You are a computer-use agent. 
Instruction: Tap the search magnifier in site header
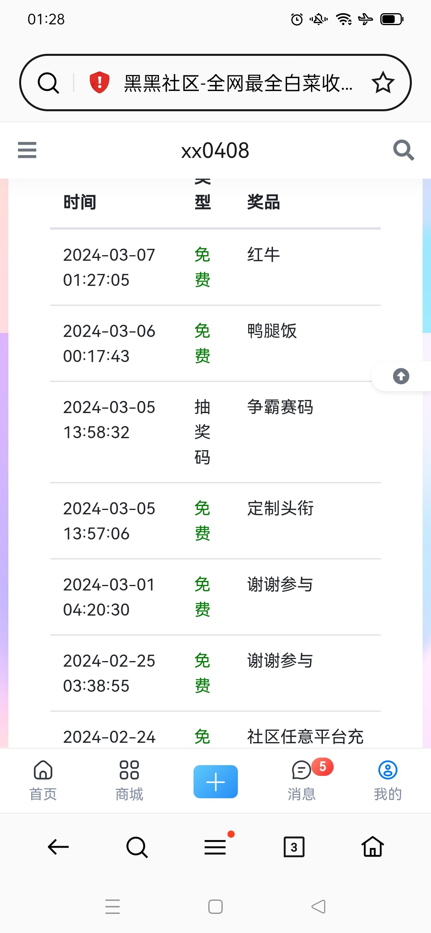[x=403, y=150]
